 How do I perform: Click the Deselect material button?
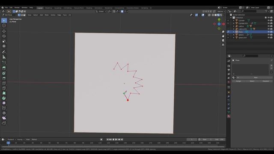tap(265, 81)
